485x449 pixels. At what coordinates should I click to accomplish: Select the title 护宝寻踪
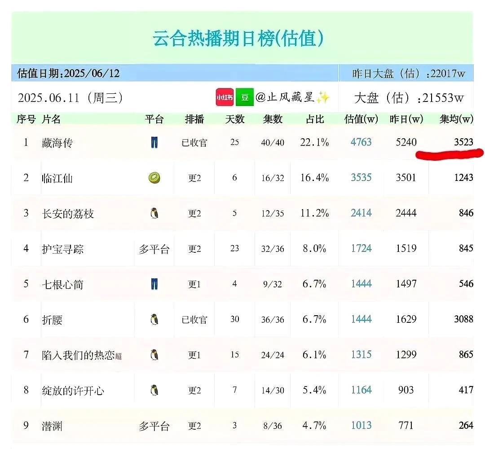63,249
